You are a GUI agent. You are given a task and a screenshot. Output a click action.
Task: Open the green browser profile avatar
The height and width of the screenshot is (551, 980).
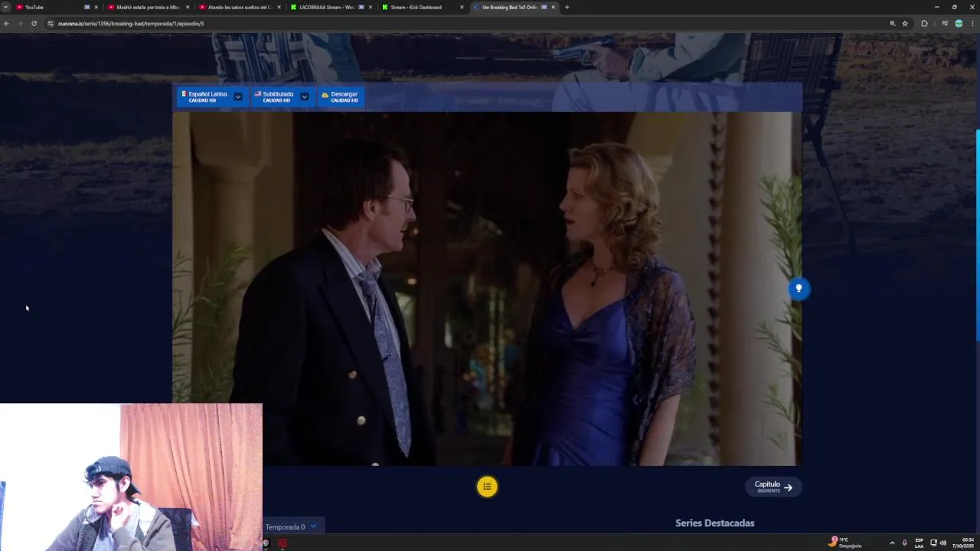pyautogui.click(x=959, y=24)
